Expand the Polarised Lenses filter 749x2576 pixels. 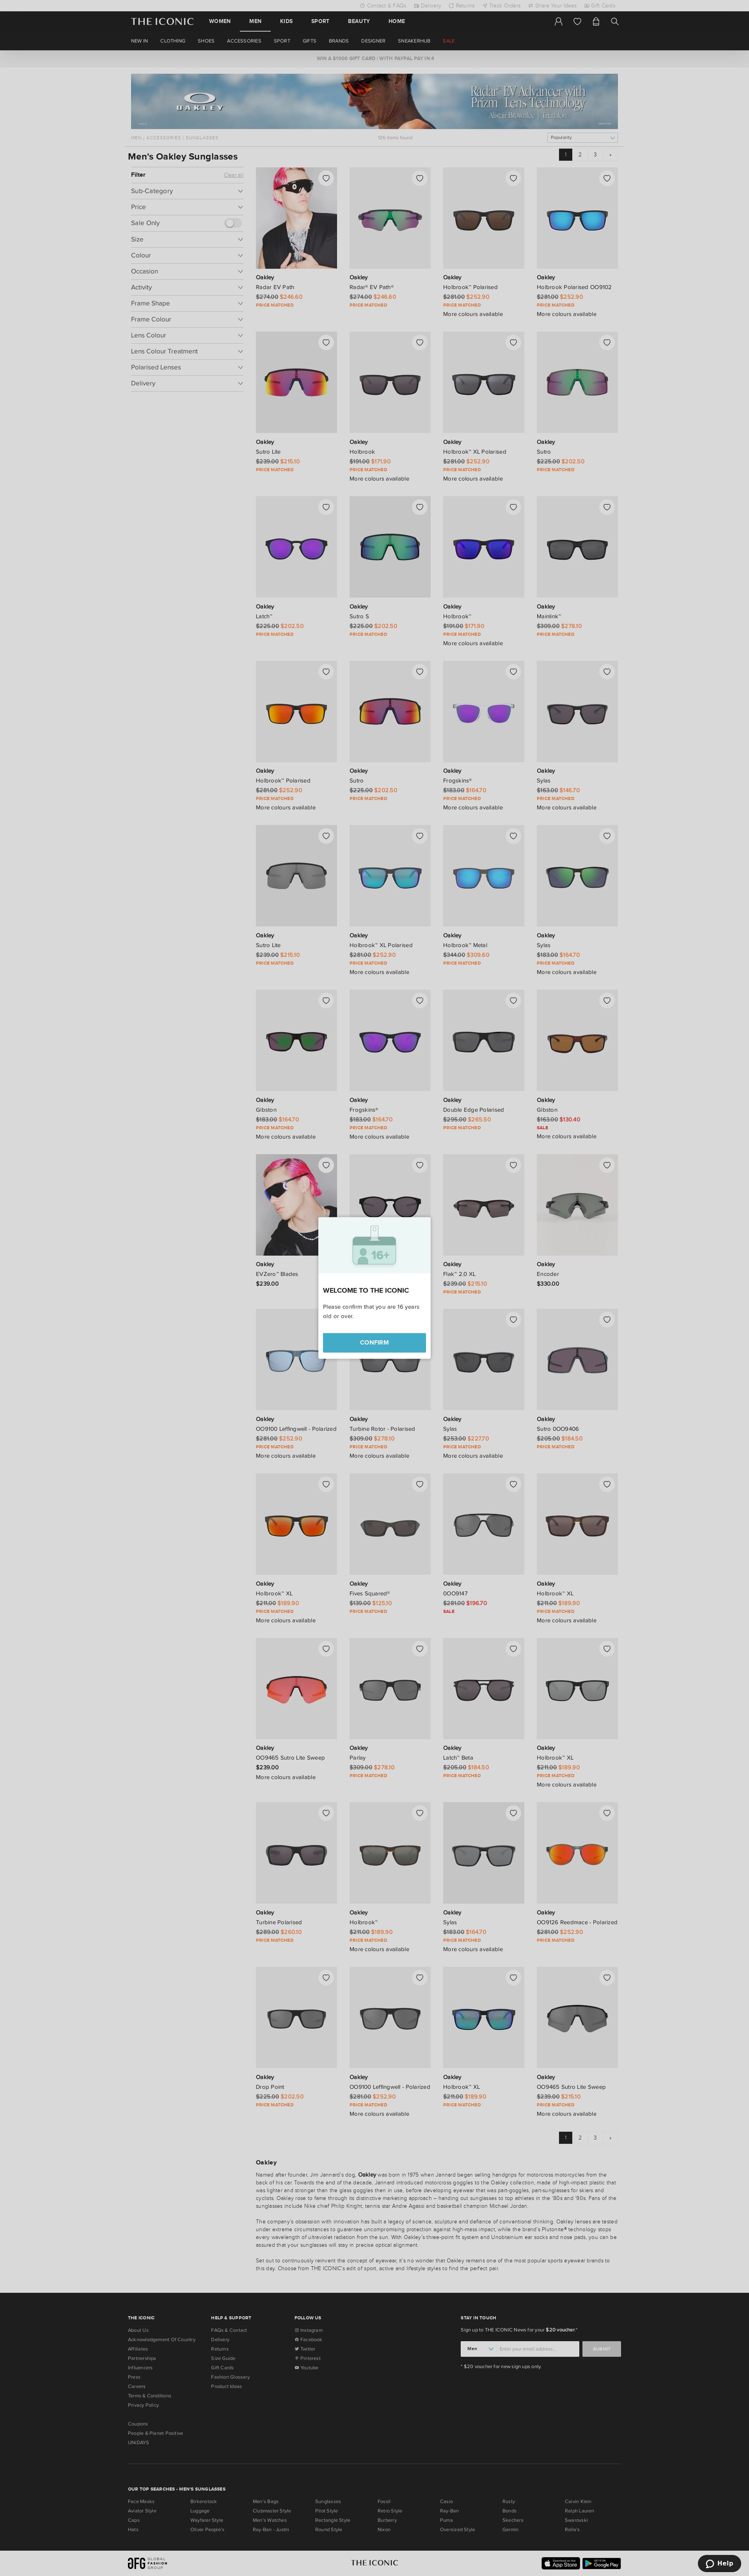coord(186,367)
